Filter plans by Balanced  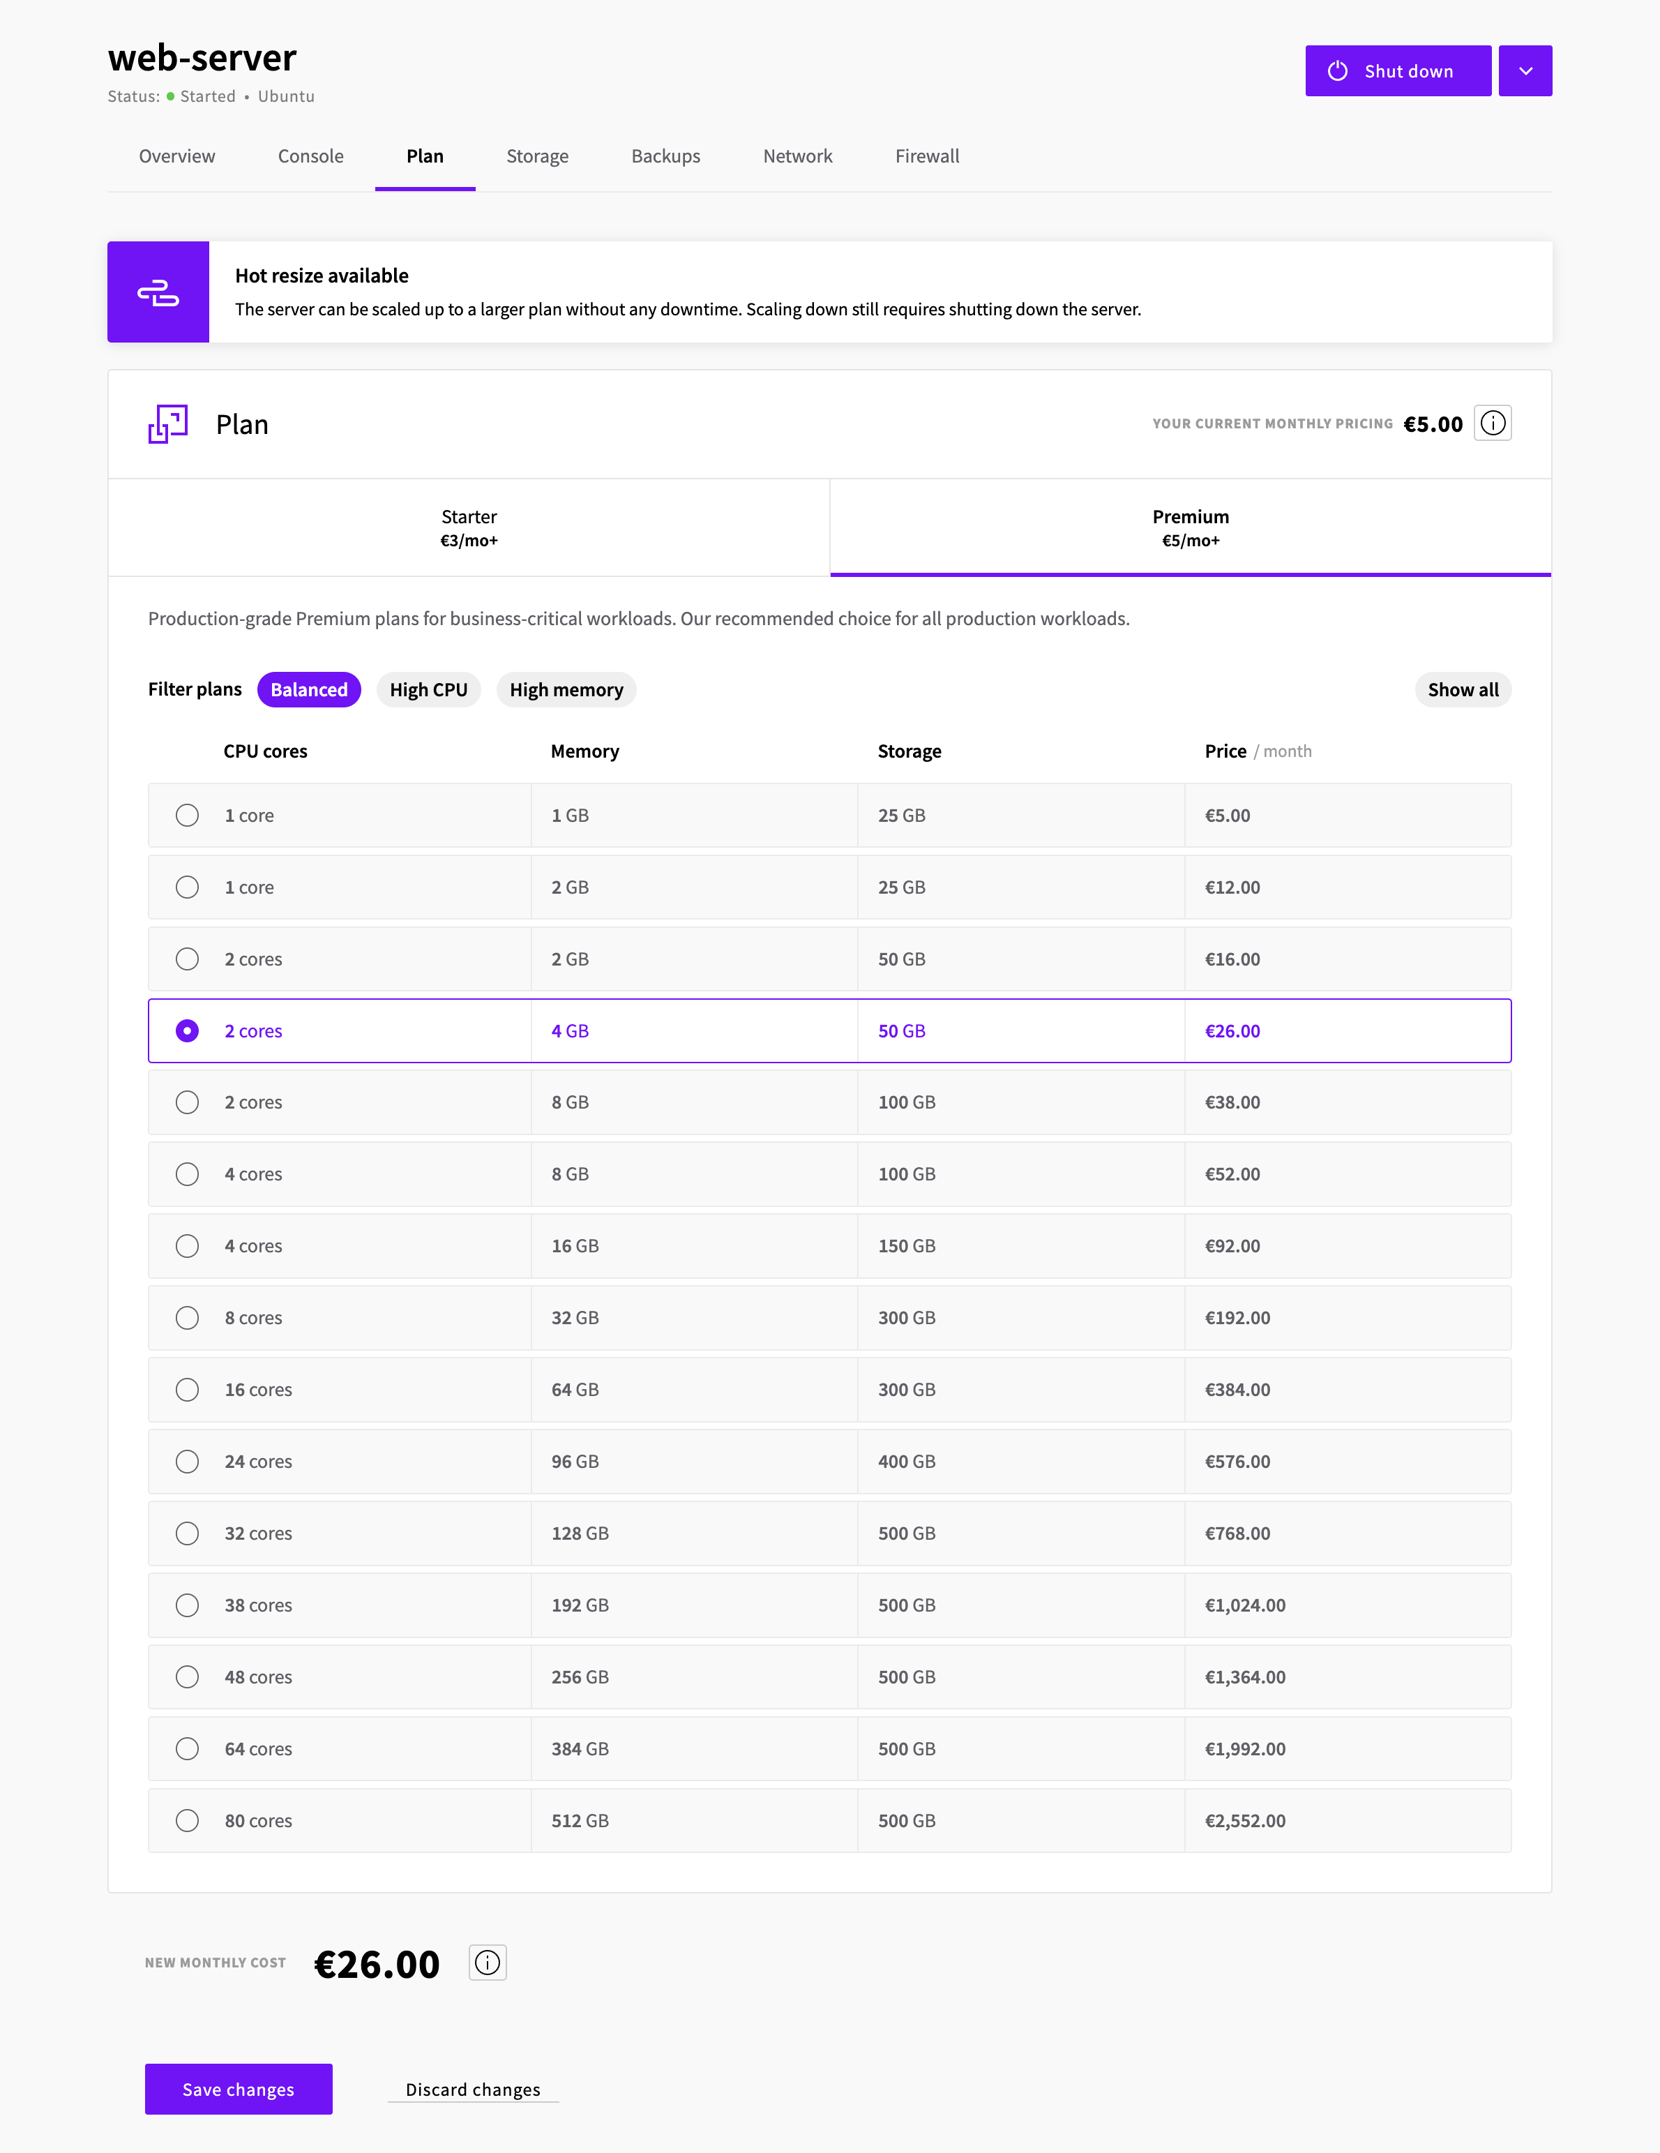(308, 690)
